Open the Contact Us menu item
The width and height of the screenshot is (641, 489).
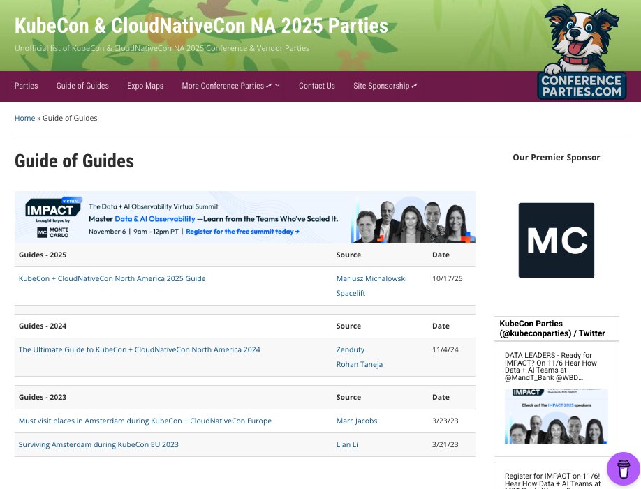[x=317, y=86]
